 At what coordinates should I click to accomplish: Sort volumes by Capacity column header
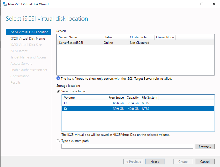[x=133, y=98]
